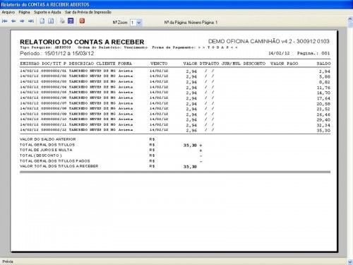The width and height of the screenshot is (353, 265).
Task: Click the printer icon in toolbar
Action: coord(62,21)
